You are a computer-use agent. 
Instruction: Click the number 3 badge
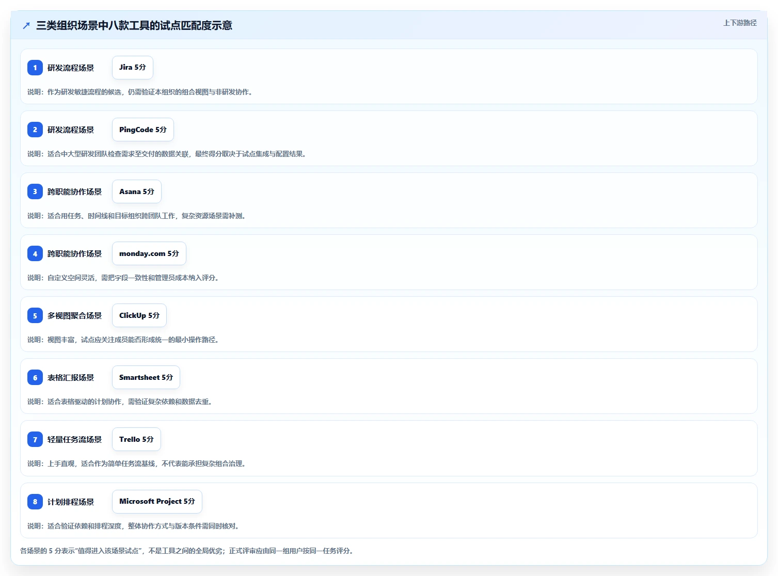(35, 191)
